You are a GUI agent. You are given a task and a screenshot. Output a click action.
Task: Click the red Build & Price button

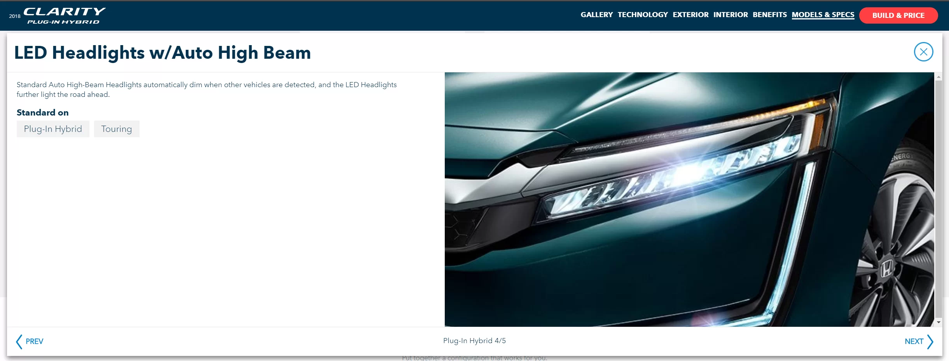[898, 16]
